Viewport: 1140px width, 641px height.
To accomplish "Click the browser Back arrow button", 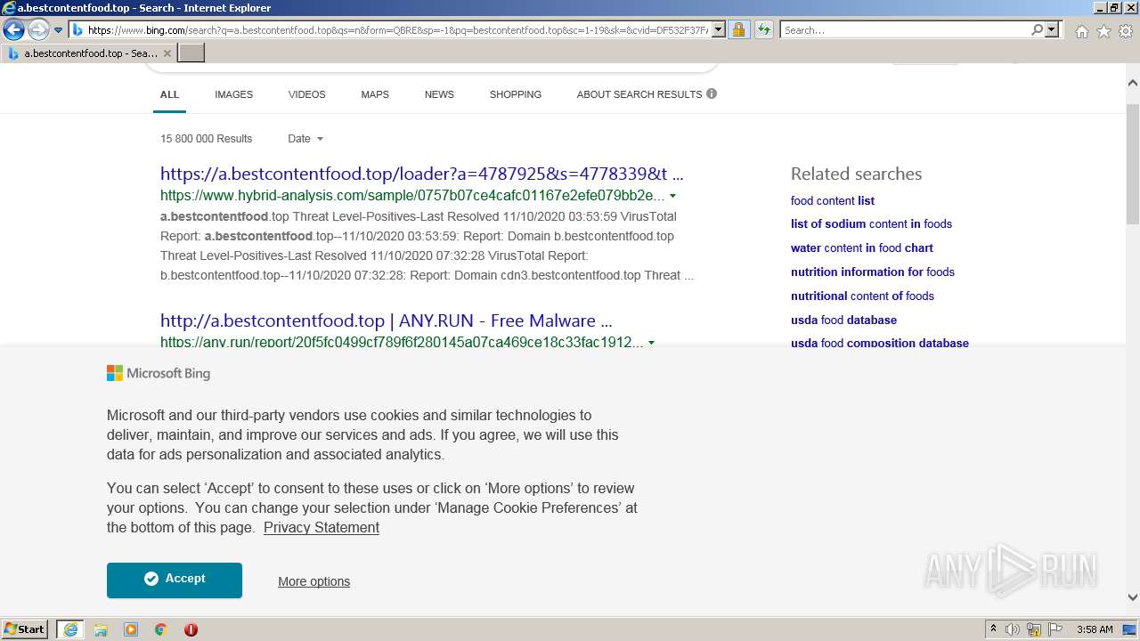I will 13,30.
